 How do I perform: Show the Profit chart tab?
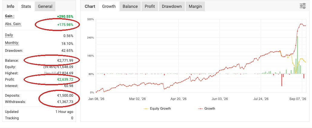tap(150, 6)
